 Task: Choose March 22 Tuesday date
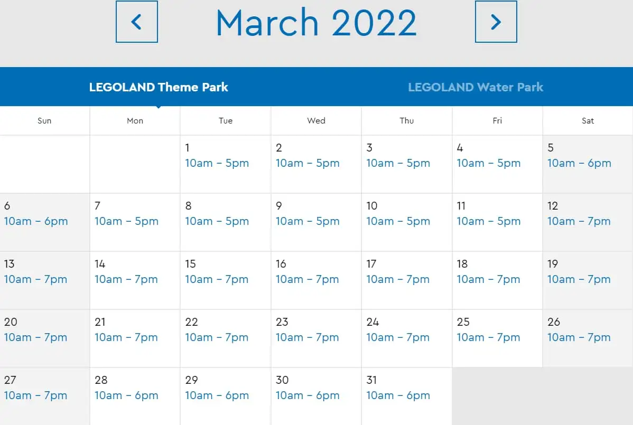point(226,338)
